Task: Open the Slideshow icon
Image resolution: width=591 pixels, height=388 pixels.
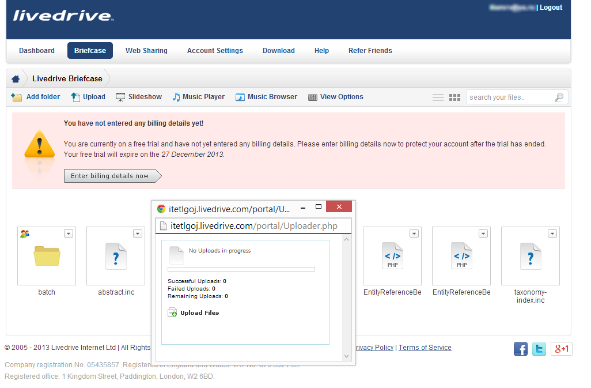Action: 120,97
